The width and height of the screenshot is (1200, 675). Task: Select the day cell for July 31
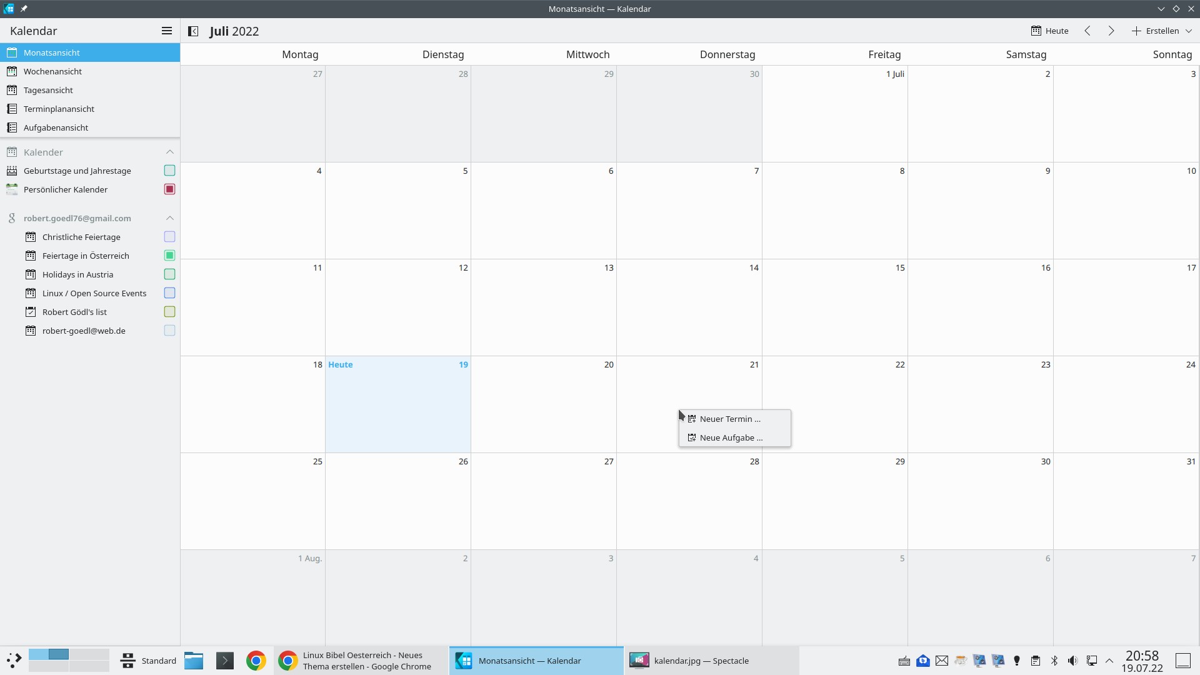click(1126, 501)
